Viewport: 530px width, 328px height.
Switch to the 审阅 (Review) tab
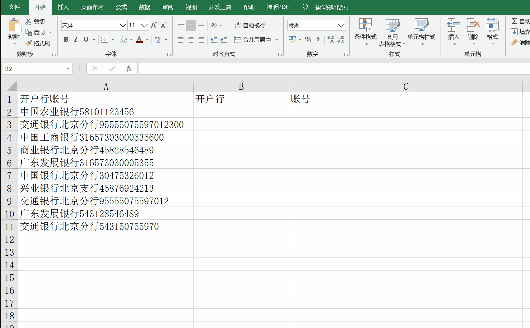tap(168, 7)
